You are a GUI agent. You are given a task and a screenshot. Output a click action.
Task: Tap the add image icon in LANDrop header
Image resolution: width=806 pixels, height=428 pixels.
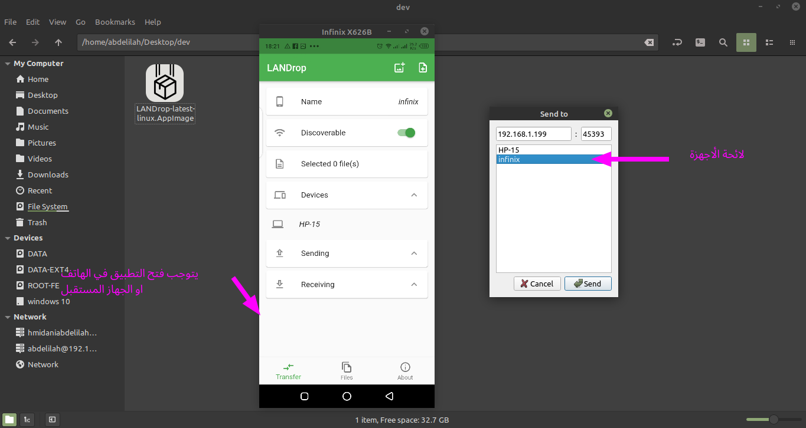[400, 68]
